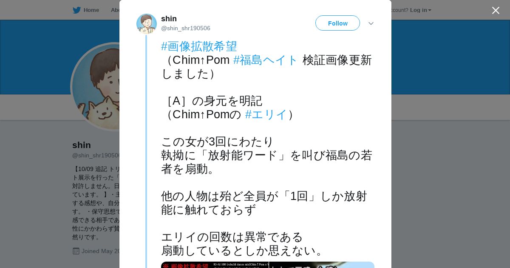Screen dimensions: 510x268
Task: Click the Twitter bird Home icon
Action: click(x=76, y=10)
